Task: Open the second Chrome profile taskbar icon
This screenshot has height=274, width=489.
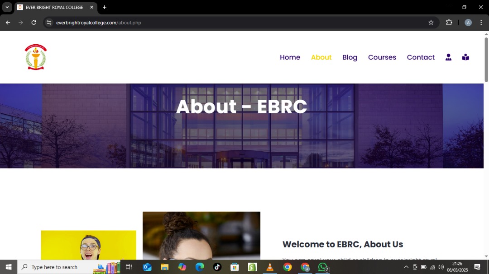Action: [x=305, y=267]
